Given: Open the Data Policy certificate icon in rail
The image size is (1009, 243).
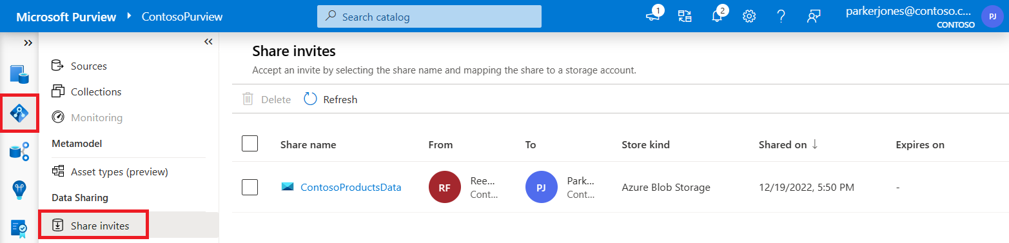Looking at the screenshot, I should click(x=19, y=228).
